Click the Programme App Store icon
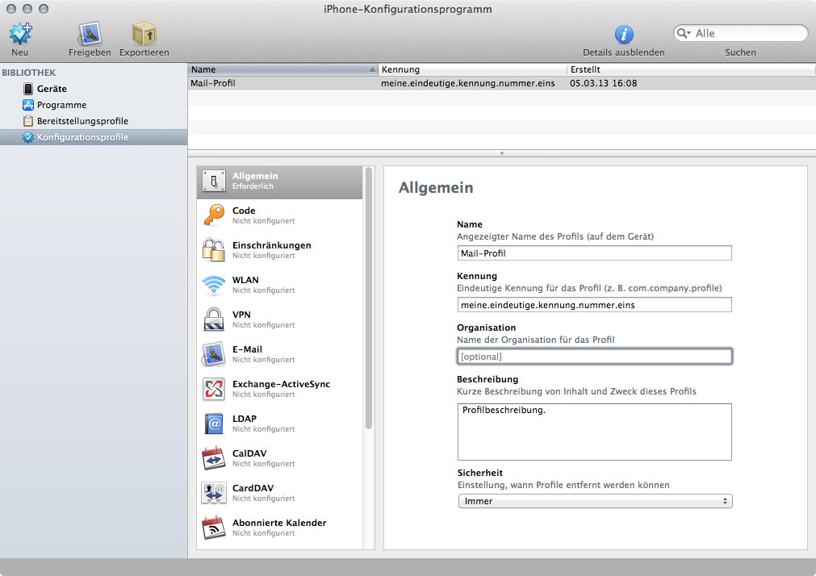Image resolution: width=816 pixels, height=576 pixels. click(28, 105)
